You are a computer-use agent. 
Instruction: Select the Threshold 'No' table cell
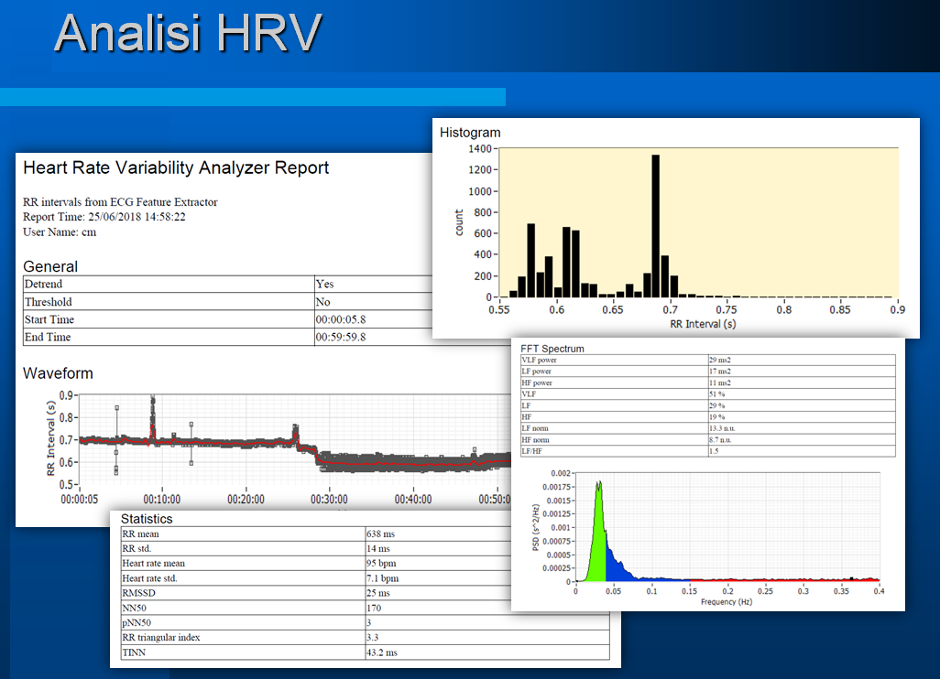(322, 302)
